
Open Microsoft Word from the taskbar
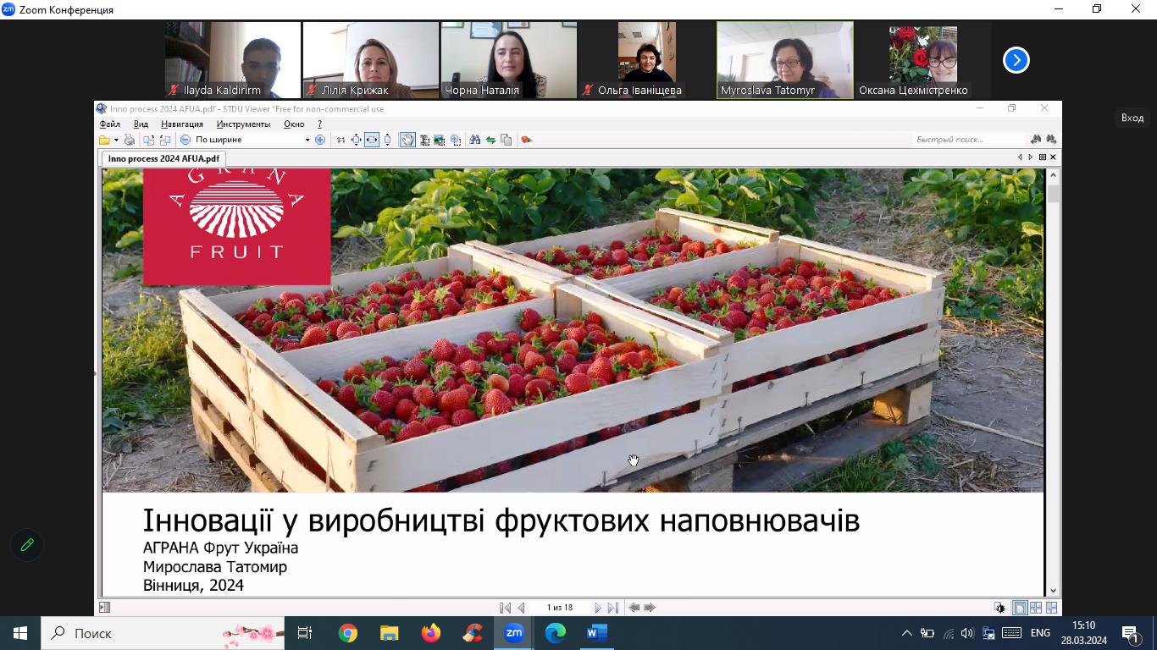(597, 633)
